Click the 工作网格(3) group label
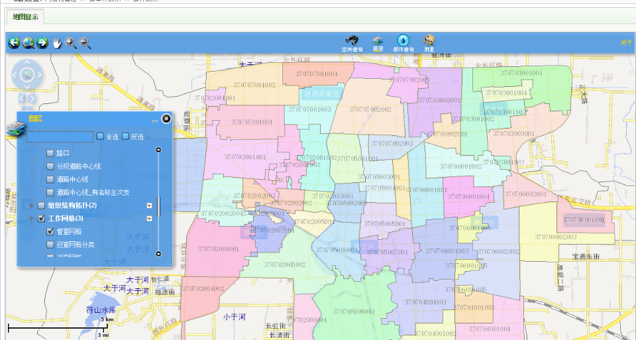Screen dimensions: 636x340 [66, 219]
